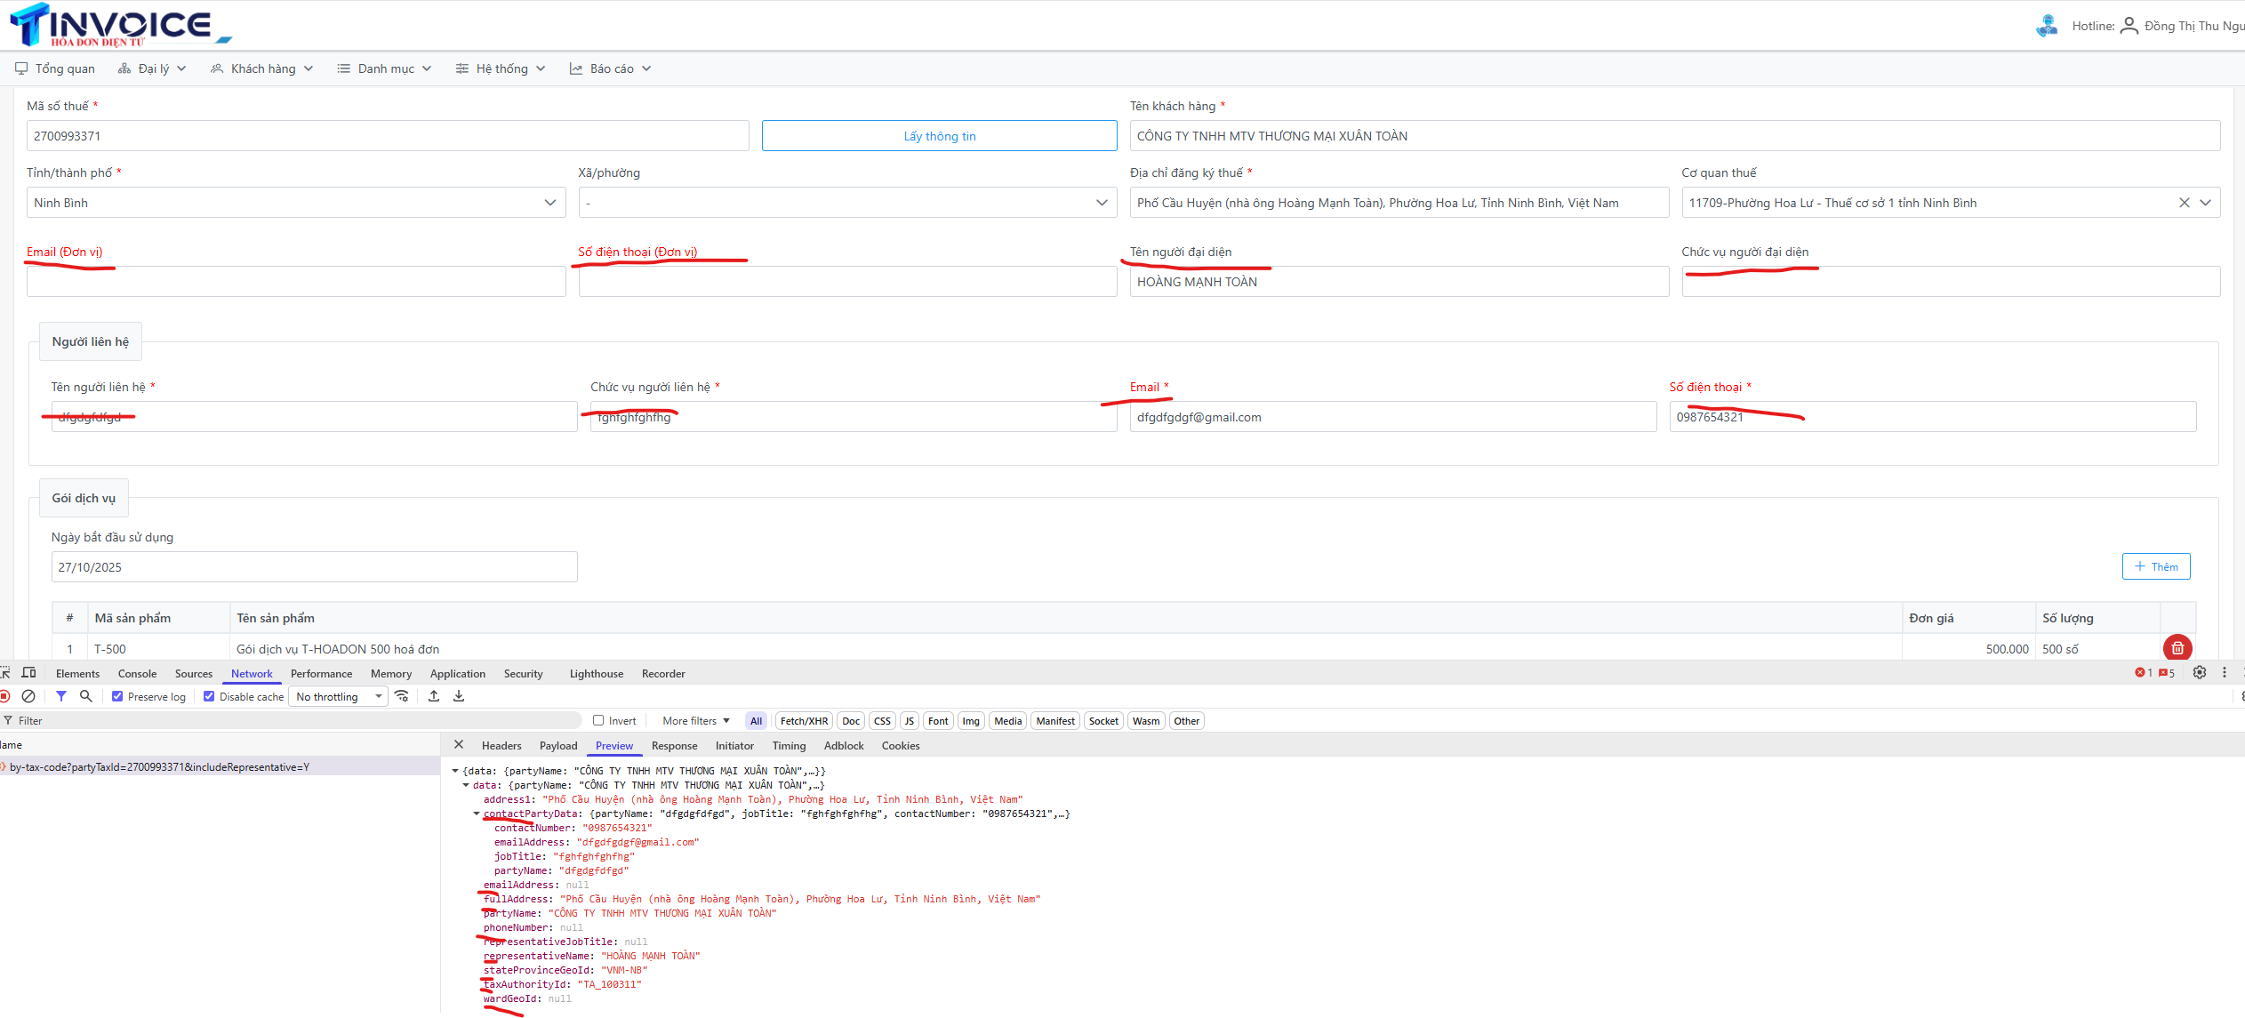Toggle the network filter funnel icon
Screen dimensions: 2245x1018
(61, 696)
